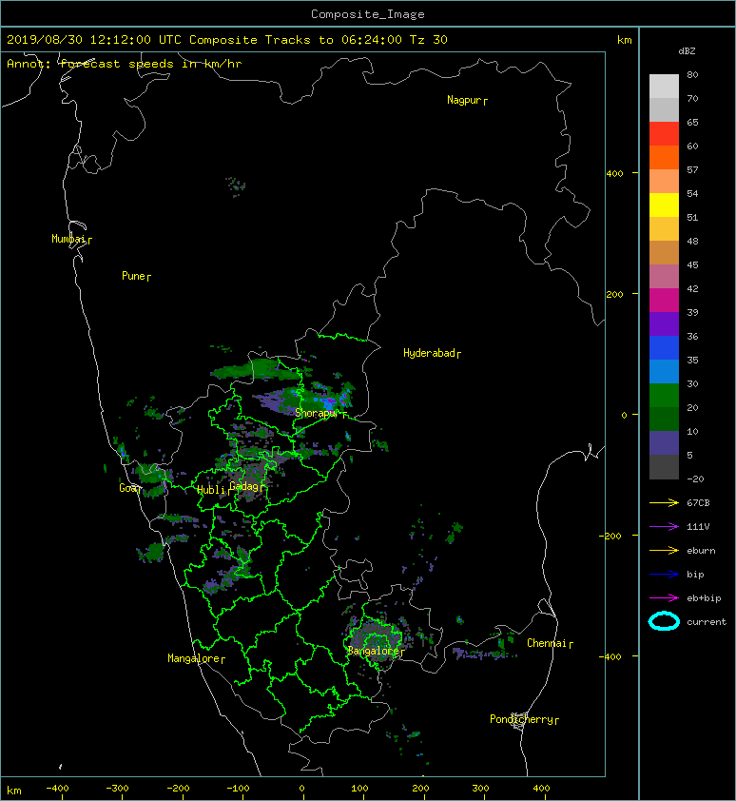Screen dimensions: 736x801
Task: Click the Shorapur label on map
Action: (317, 413)
